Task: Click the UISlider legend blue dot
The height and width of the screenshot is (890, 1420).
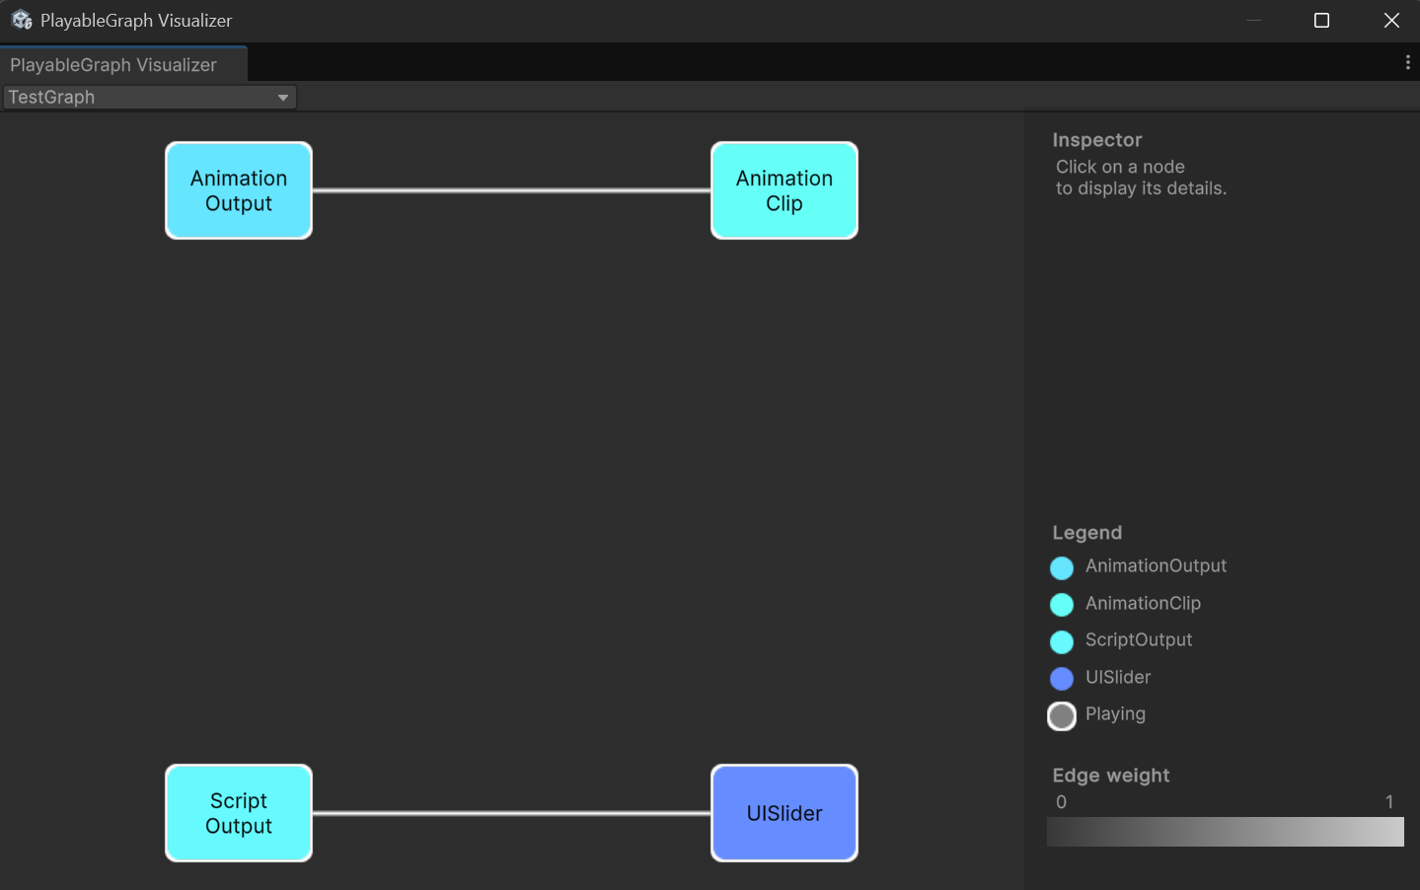Action: 1062,678
